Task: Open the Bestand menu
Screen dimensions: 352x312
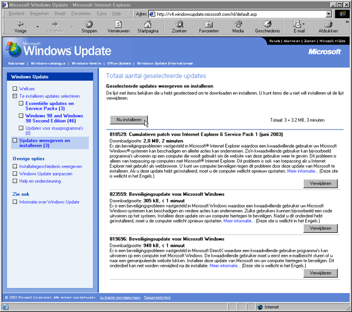Action: (x=16, y=13)
